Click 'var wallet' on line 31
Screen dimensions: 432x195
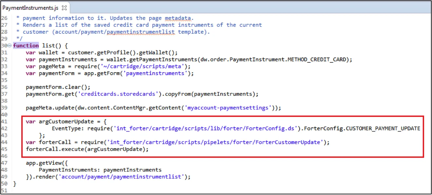point(42,53)
